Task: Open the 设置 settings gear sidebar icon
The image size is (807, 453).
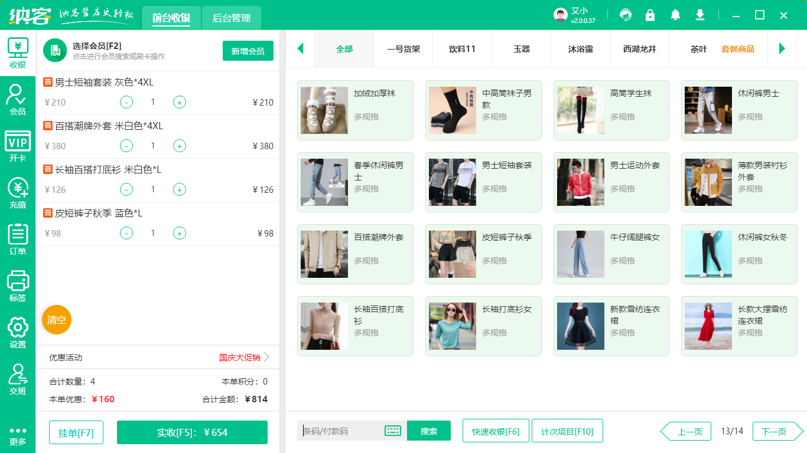Action: point(18,333)
